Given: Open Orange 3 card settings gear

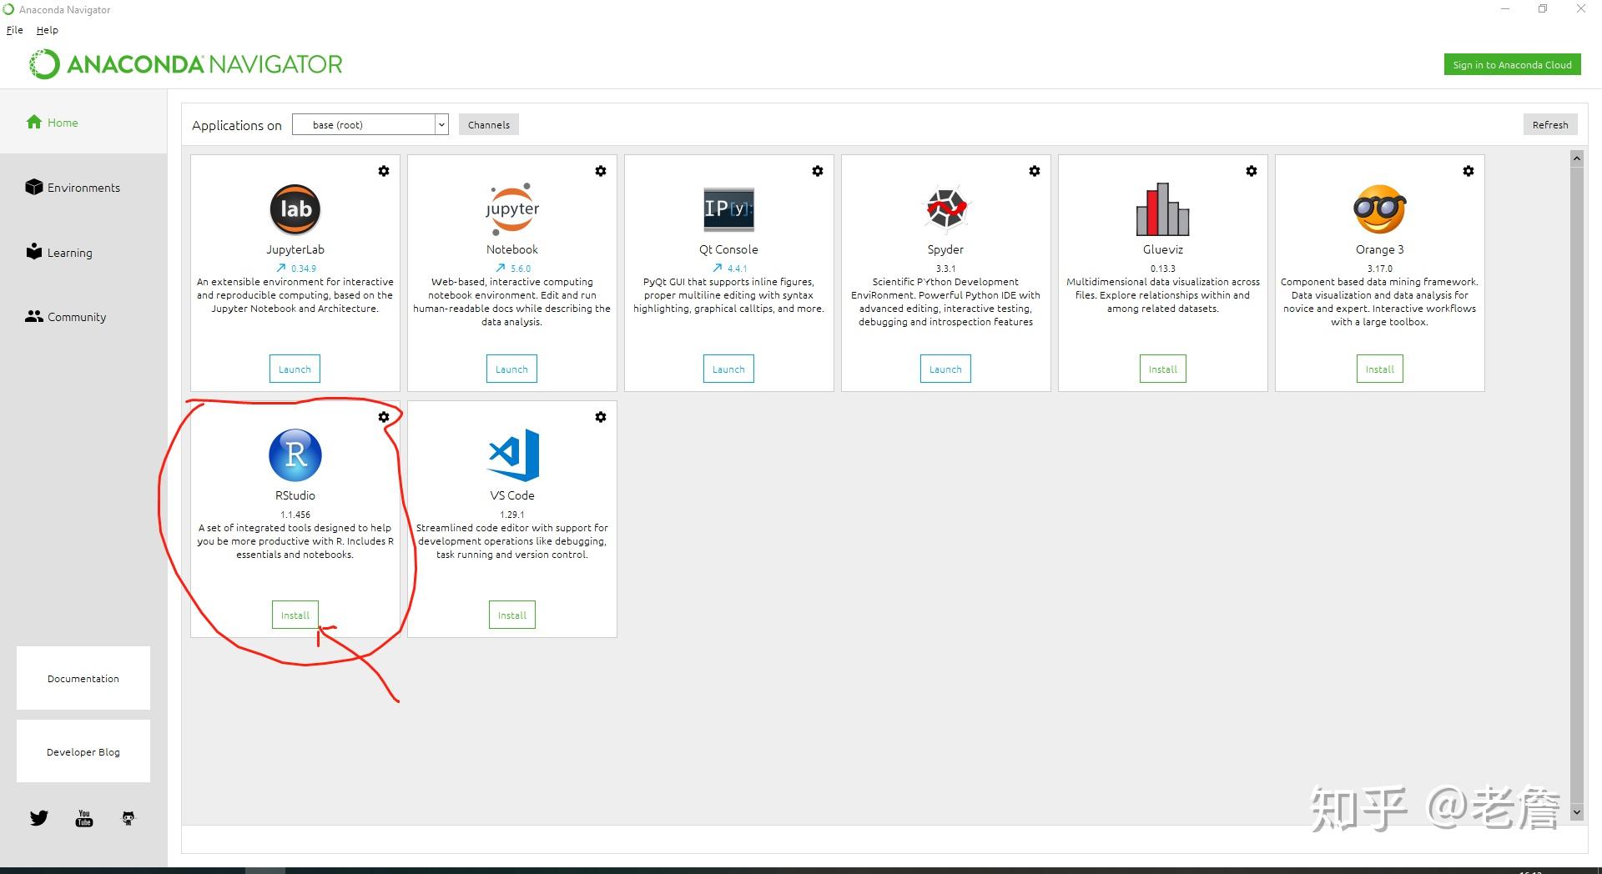Looking at the screenshot, I should coord(1468,171).
